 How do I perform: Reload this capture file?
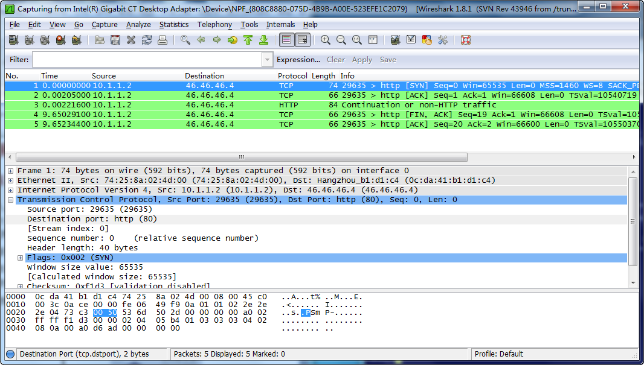coord(147,40)
